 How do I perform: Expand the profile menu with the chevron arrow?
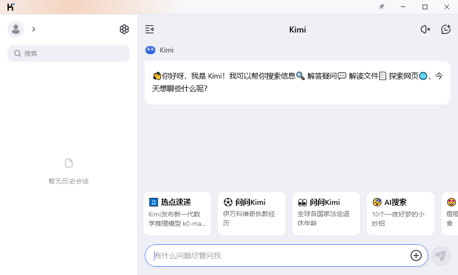[x=34, y=29]
